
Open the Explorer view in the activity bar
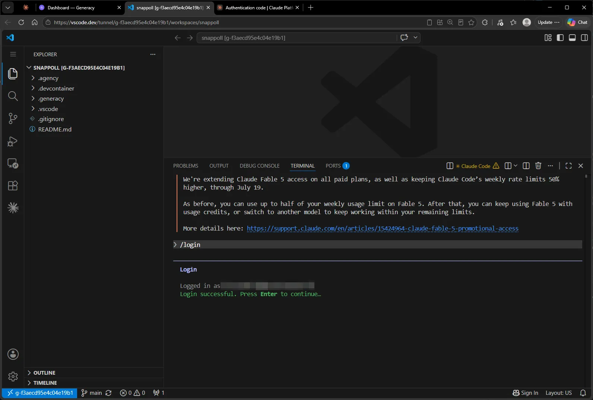point(13,74)
